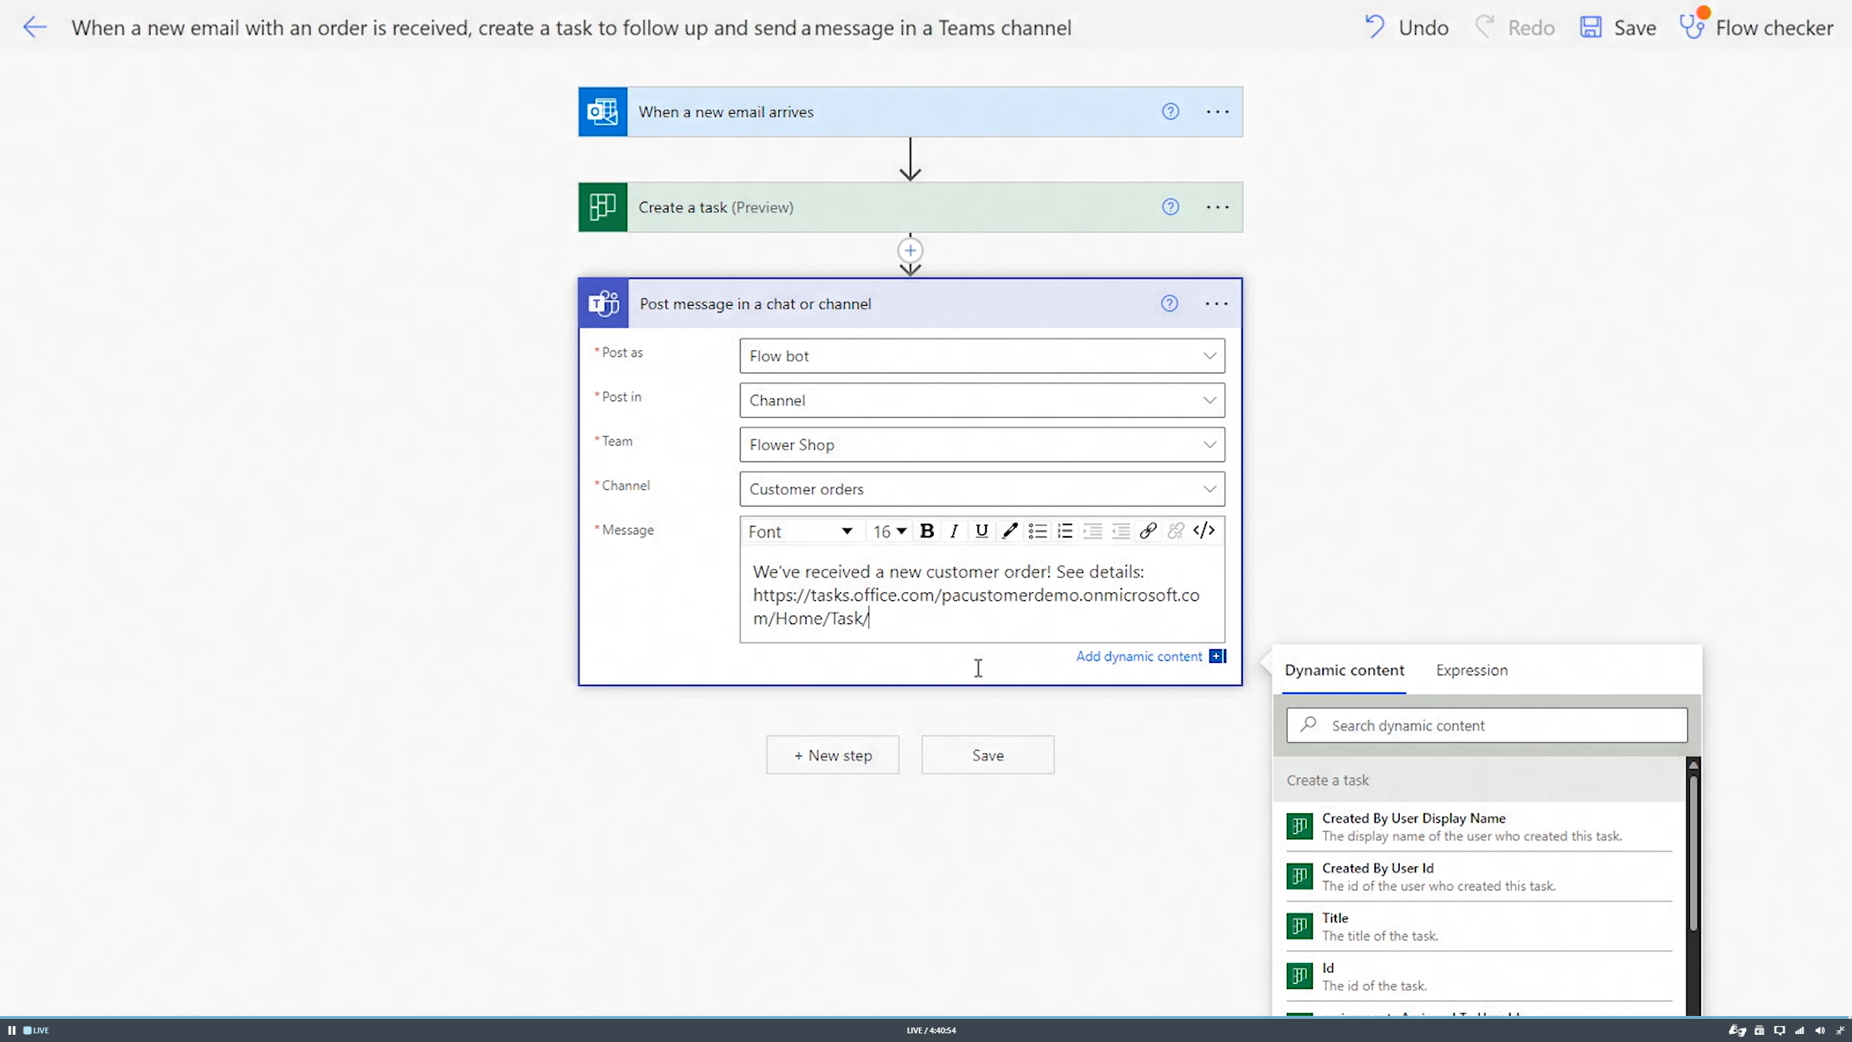
Task: Switch to the Expression tab
Action: [x=1471, y=670]
